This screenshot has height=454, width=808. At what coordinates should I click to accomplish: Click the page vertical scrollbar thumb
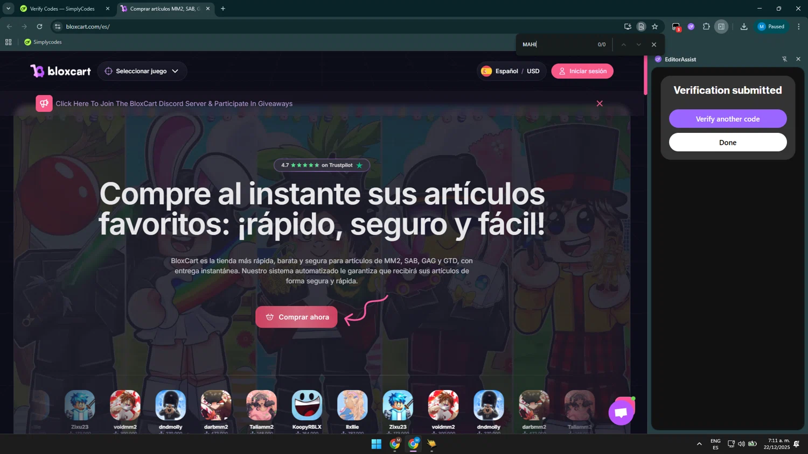pos(645,75)
